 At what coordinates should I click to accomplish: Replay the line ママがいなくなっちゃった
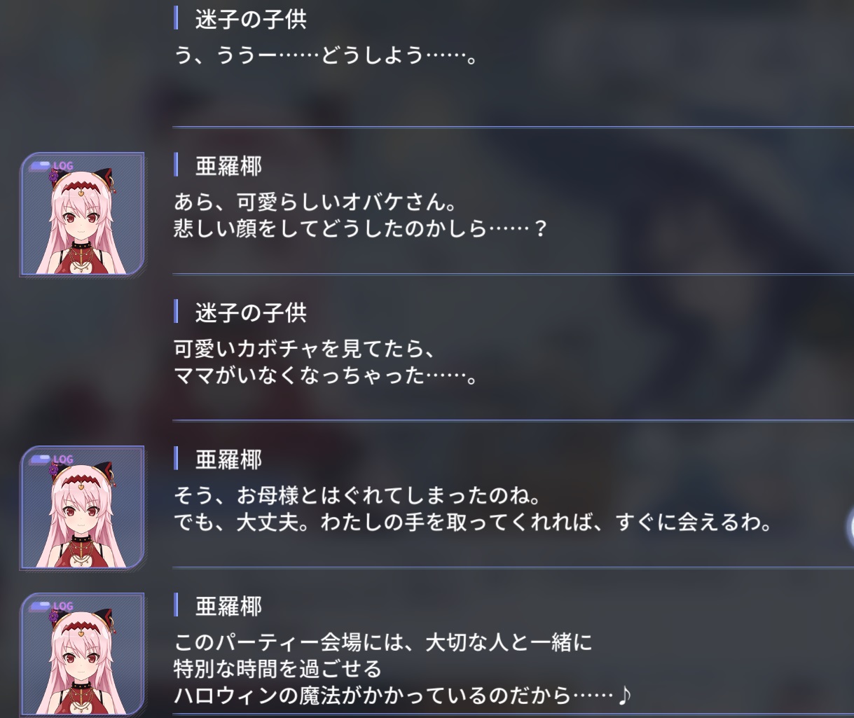coord(326,375)
